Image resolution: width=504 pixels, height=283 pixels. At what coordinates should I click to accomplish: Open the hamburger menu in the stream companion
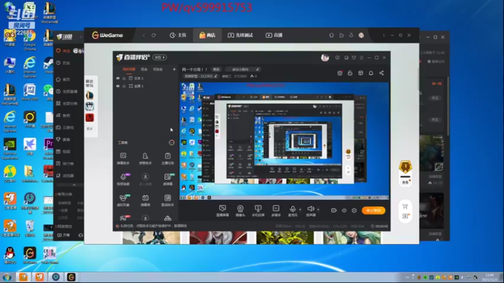tap(362, 58)
